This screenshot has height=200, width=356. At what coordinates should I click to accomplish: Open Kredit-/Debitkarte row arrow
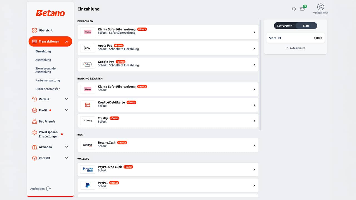254,105
